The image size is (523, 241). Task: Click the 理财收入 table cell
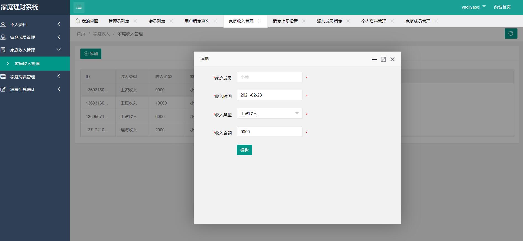133,130
